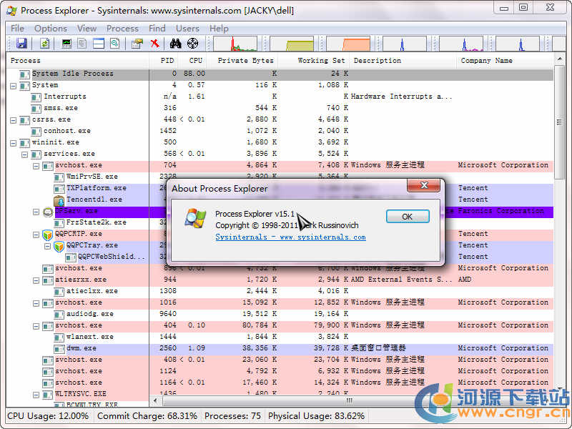This screenshot has height=429, width=572.
Task: Open System Information via toolbar graph icon
Action: [67, 44]
